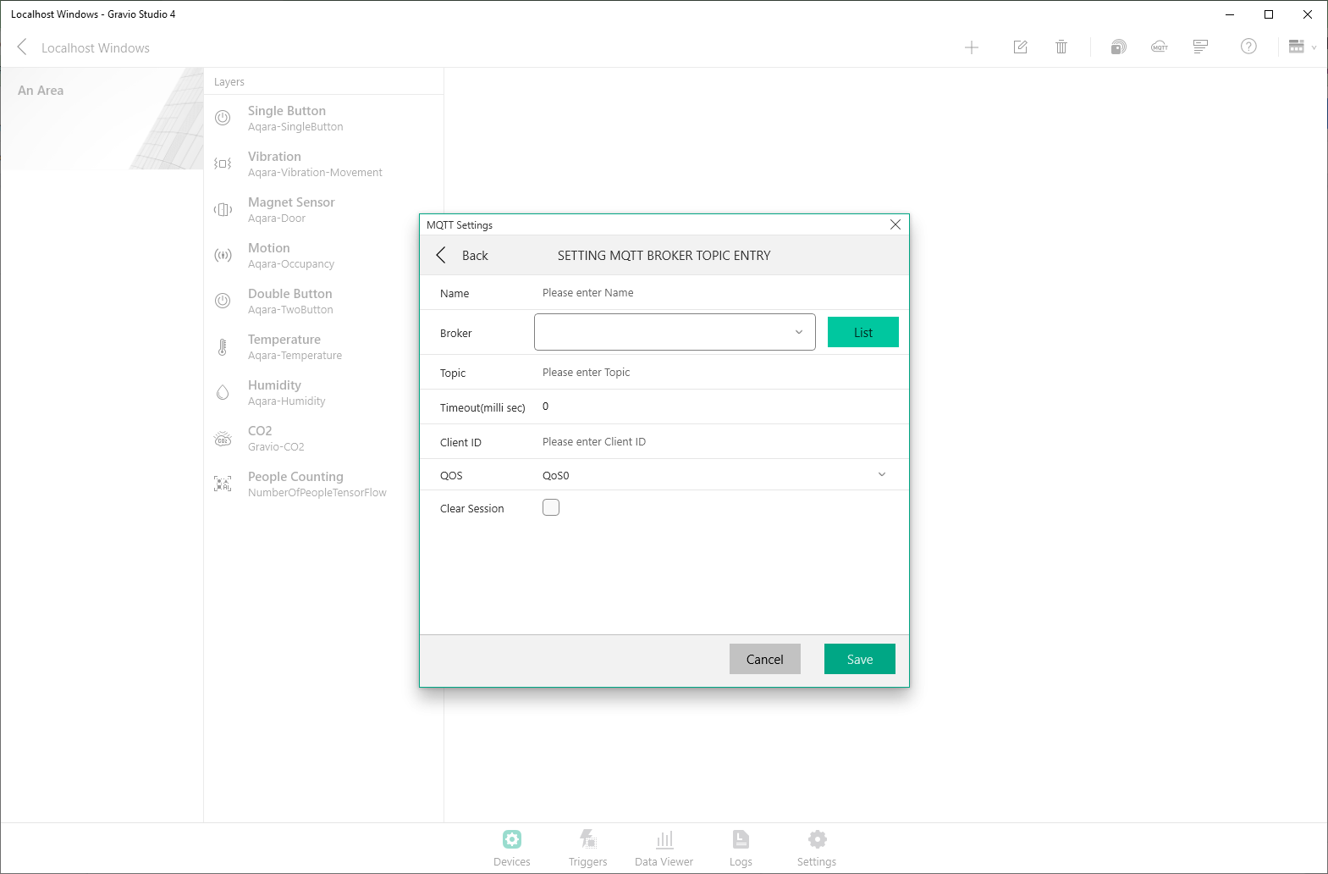Toggle the Clear Session checkbox
The image size is (1328, 874).
(x=551, y=507)
